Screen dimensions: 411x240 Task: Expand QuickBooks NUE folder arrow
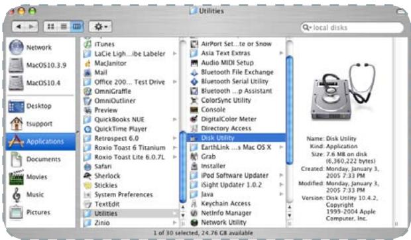(174, 119)
